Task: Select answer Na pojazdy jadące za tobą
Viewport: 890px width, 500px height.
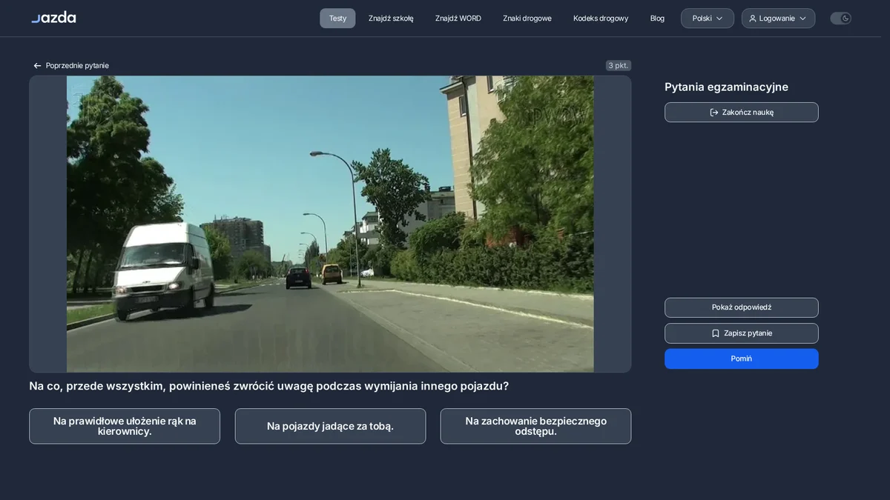Action: tap(330, 426)
